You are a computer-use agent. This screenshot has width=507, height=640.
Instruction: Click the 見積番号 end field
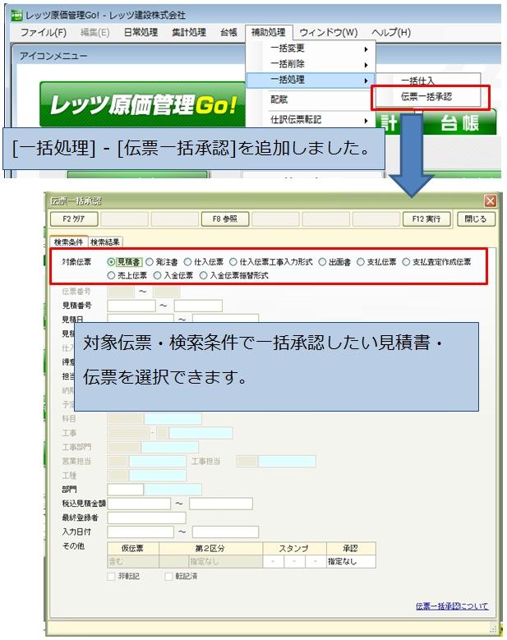pyautogui.click(x=198, y=306)
